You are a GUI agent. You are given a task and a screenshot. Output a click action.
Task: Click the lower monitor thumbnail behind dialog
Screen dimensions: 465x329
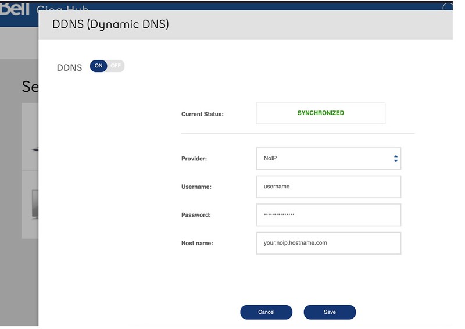coord(30,205)
